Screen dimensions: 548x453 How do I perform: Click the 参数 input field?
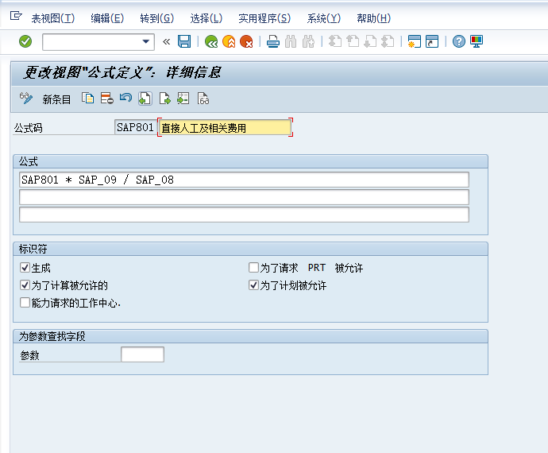[142, 354]
